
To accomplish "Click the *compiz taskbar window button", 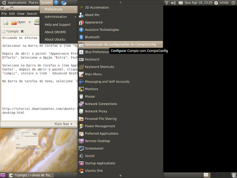I will (31, 175).
